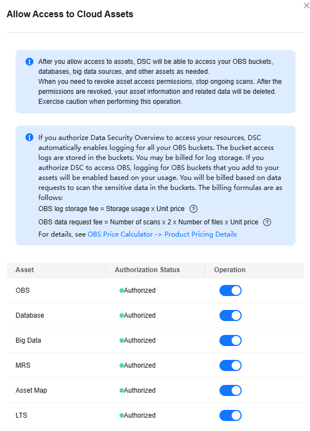Open the OBS Price Calculator pricing details link
Viewport: 310px width, 431px height.
click(x=162, y=234)
